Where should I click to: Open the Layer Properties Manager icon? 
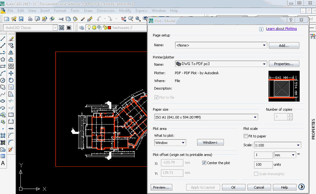tap(82, 28)
